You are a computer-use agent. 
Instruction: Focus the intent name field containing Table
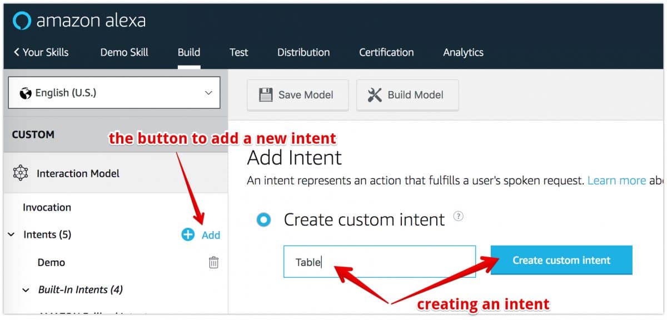coord(380,262)
